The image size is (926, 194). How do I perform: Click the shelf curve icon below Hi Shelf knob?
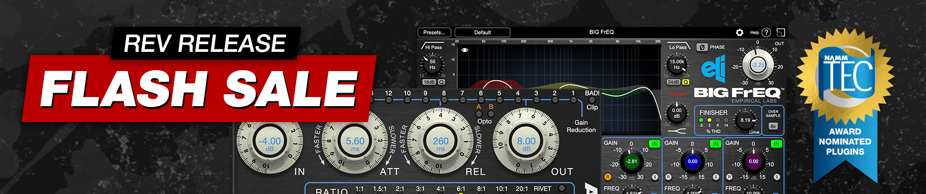click(677, 131)
